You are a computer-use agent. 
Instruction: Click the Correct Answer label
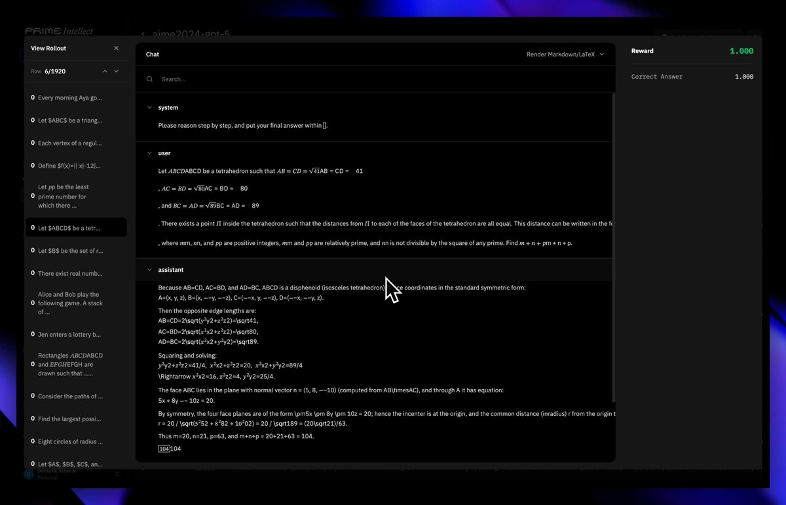click(x=657, y=77)
